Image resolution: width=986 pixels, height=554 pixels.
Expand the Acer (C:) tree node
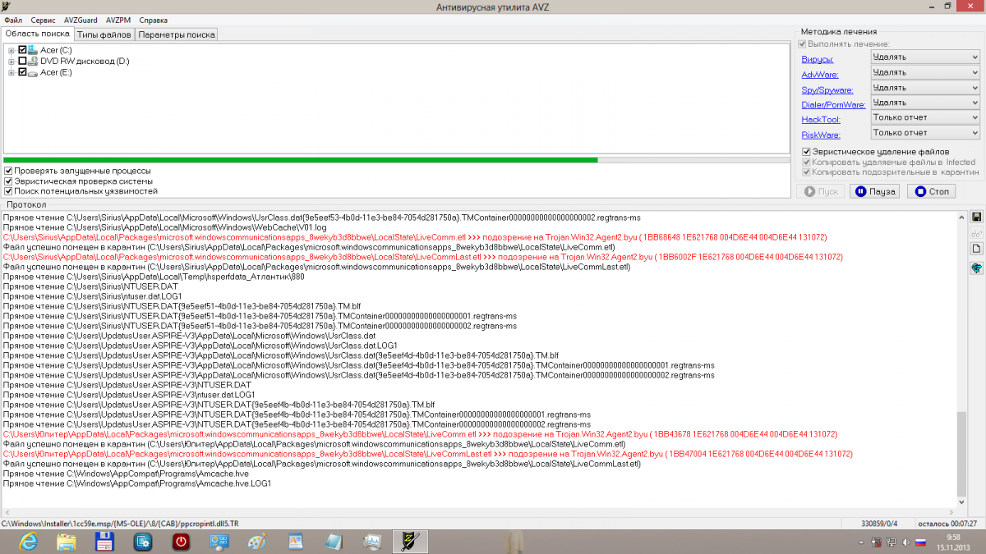[x=12, y=50]
